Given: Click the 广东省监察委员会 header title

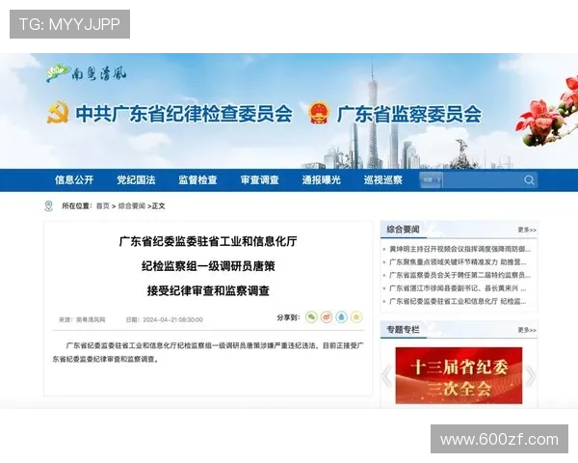Looking at the screenshot, I should [x=409, y=114].
